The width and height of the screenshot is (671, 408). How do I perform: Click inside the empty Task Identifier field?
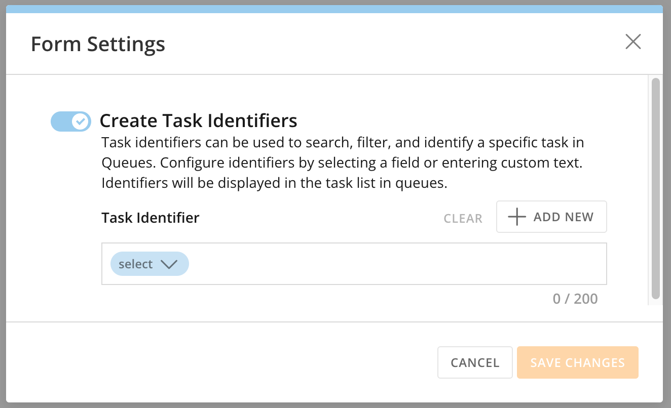(x=395, y=264)
